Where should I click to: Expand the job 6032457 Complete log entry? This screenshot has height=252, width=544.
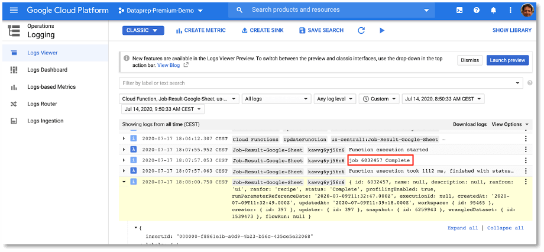124,160
